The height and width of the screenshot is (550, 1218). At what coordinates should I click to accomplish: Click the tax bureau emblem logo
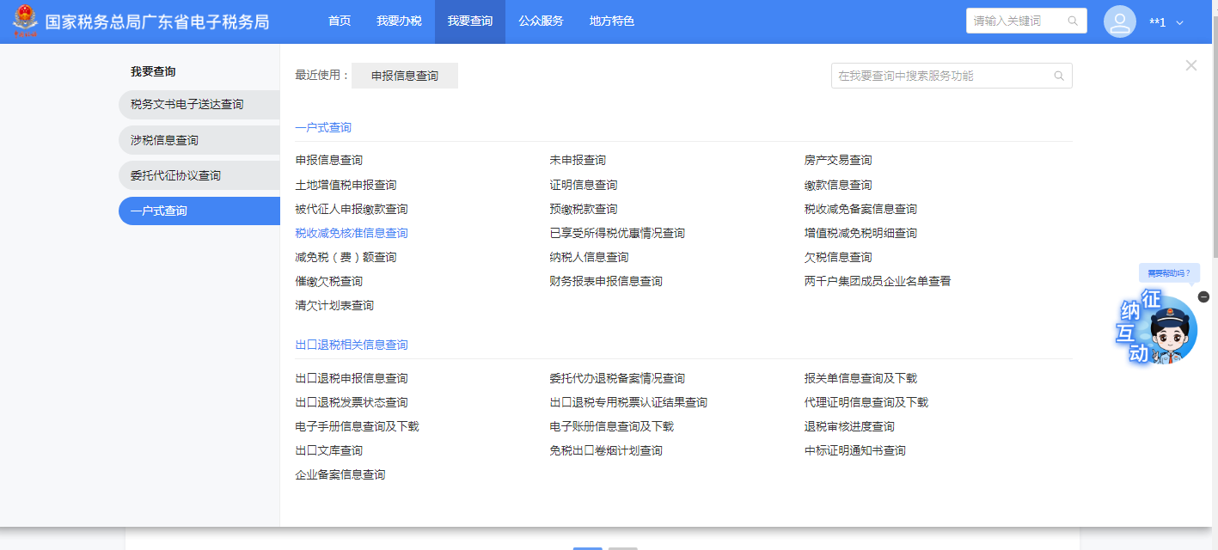pos(25,21)
